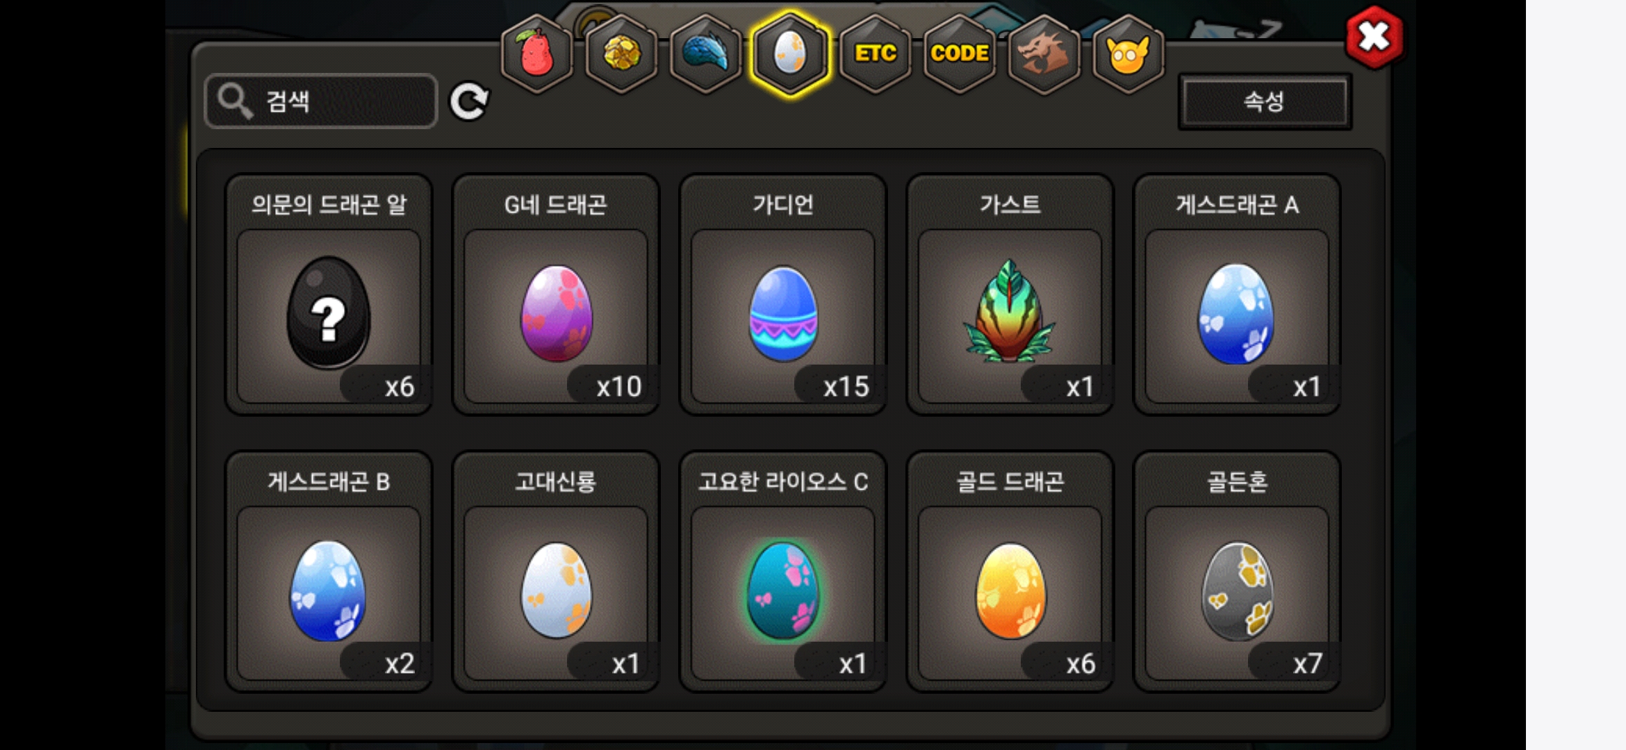Select the highlighted egg category tab
Viewport: 1626px width, 750px height.
click(x=790, y=53)
